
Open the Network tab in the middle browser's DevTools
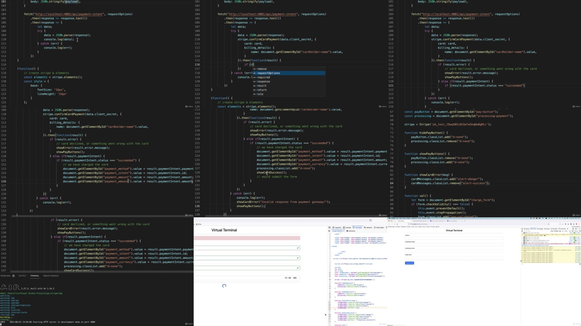pos(368,227)
